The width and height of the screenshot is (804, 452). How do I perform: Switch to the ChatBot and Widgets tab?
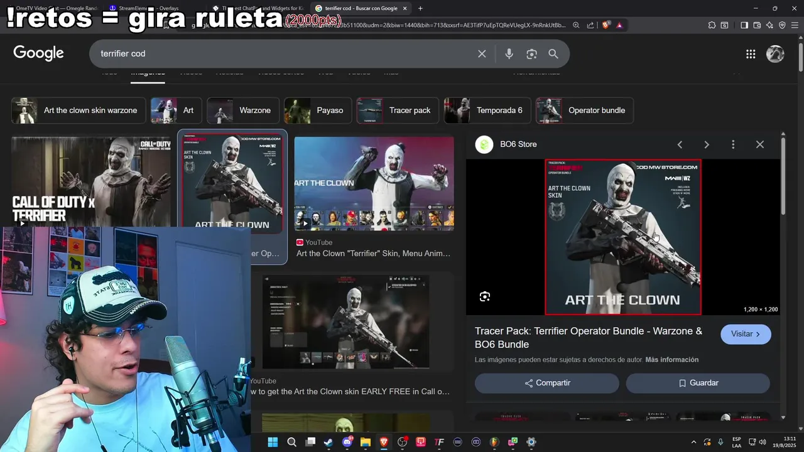click(x=258, y=8)
